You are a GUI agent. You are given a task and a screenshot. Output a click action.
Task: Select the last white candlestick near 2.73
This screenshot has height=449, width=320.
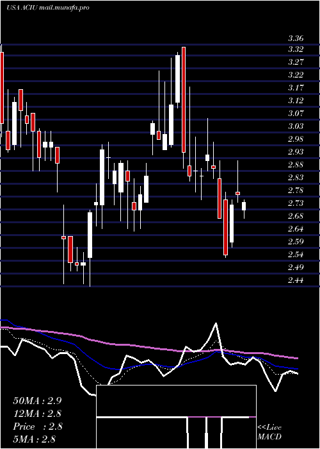coord(244,206)
